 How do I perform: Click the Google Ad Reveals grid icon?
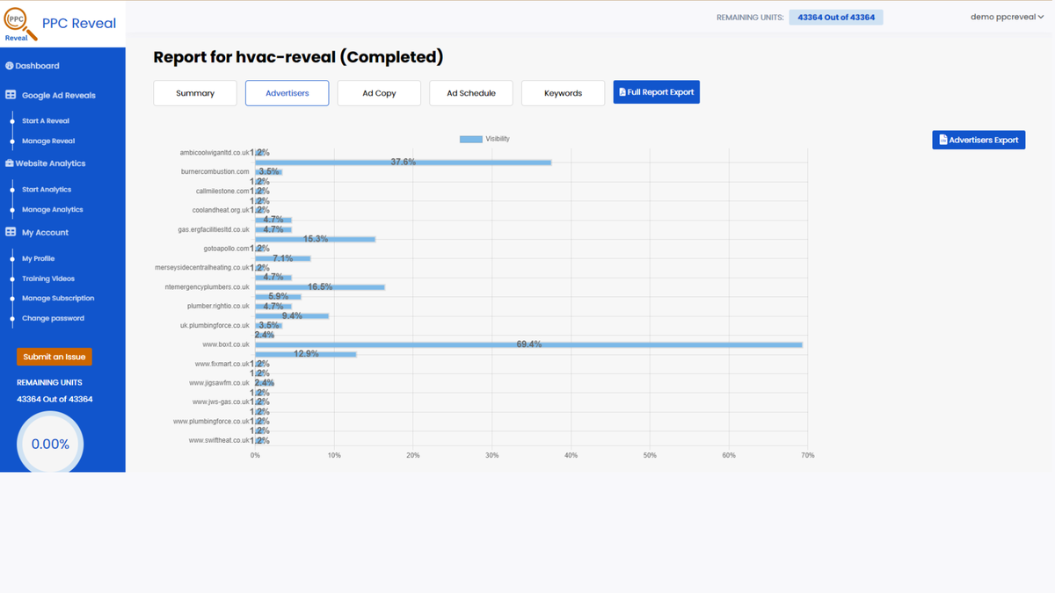pos(11,94)
